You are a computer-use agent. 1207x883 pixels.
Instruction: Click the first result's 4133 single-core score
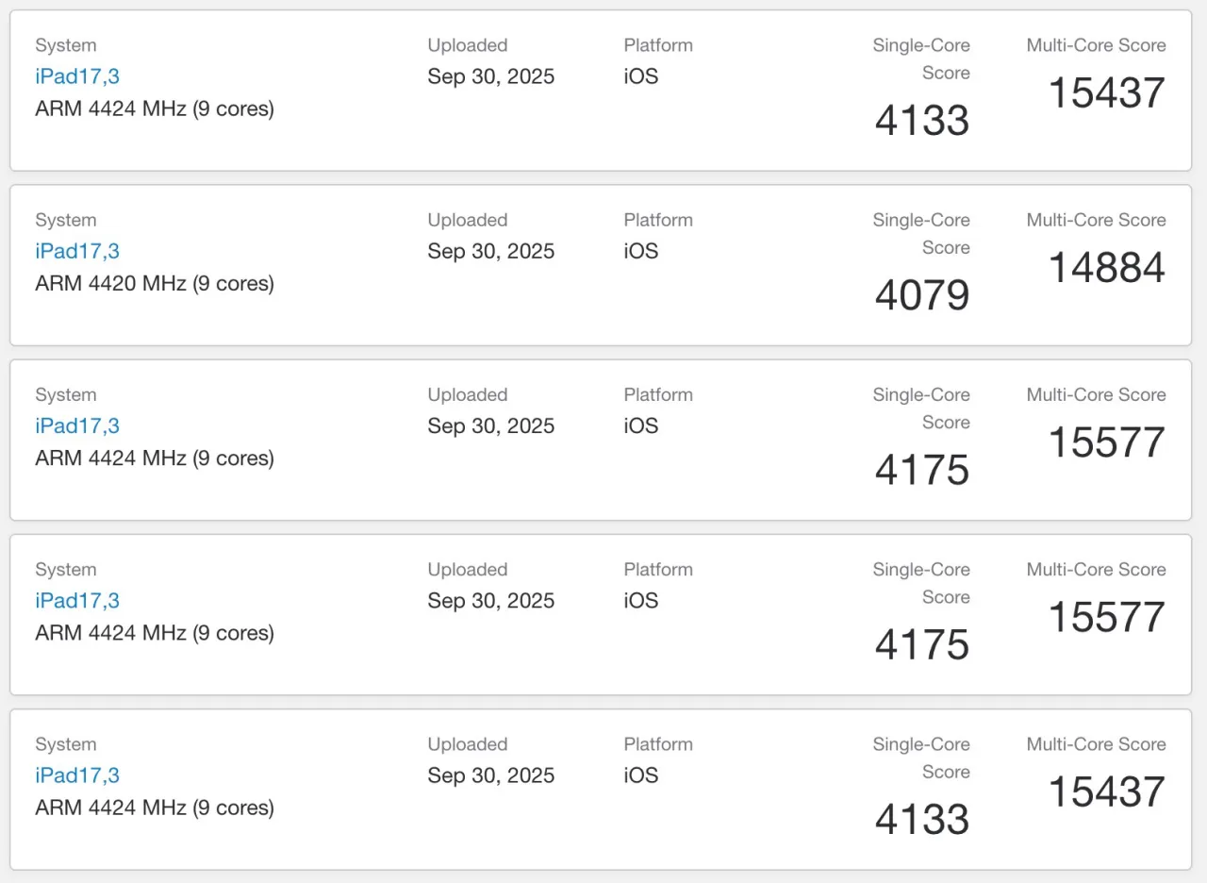(x=922, y=121)
